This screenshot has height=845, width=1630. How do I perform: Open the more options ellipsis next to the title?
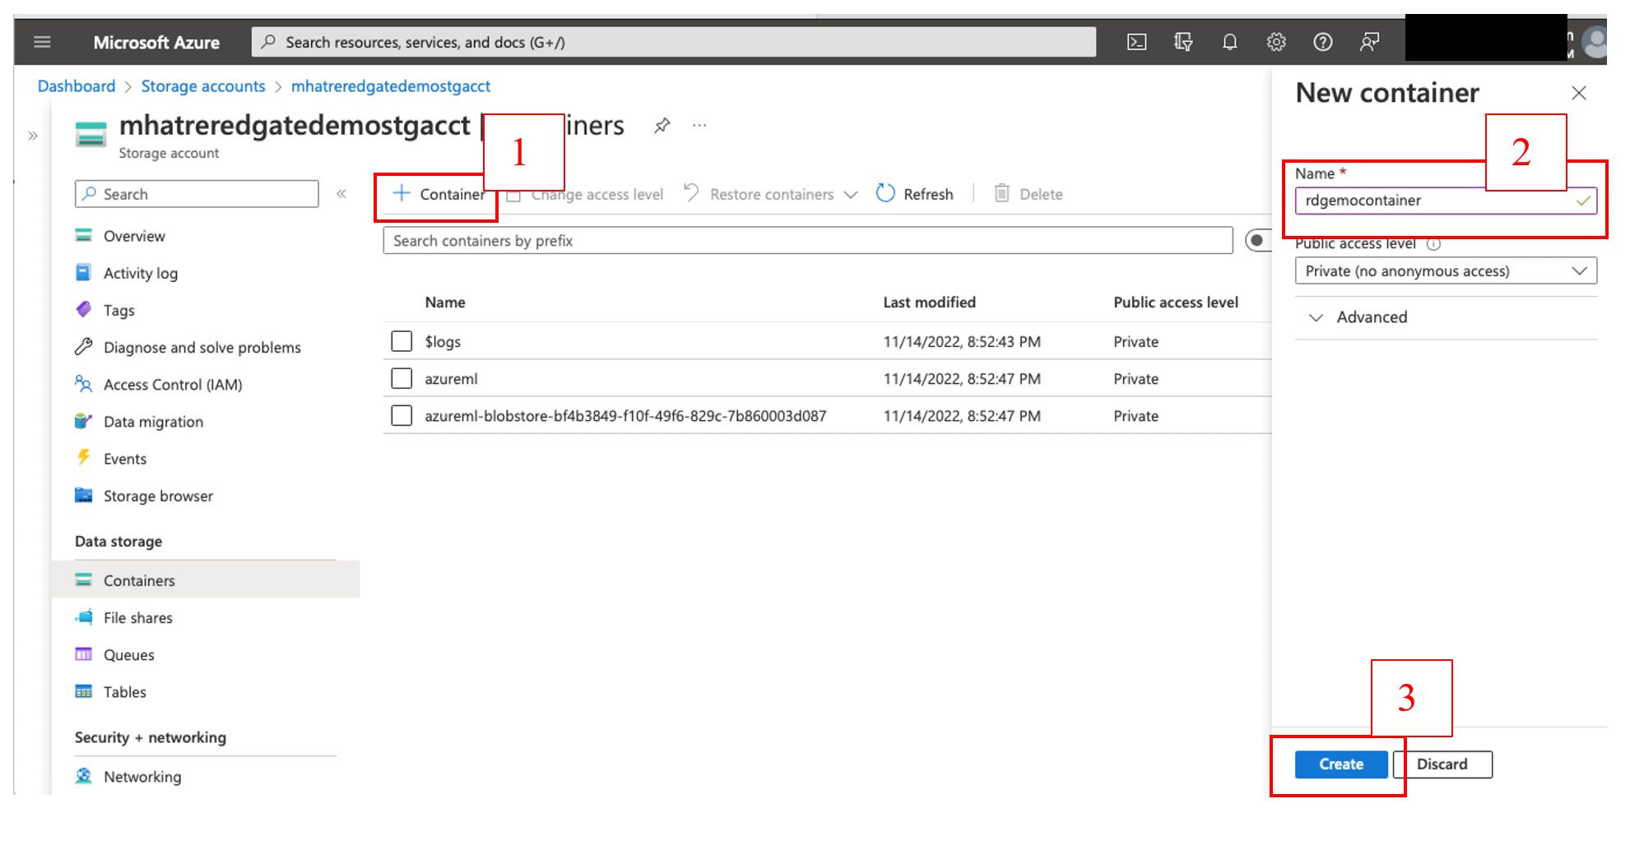[699, 126]
